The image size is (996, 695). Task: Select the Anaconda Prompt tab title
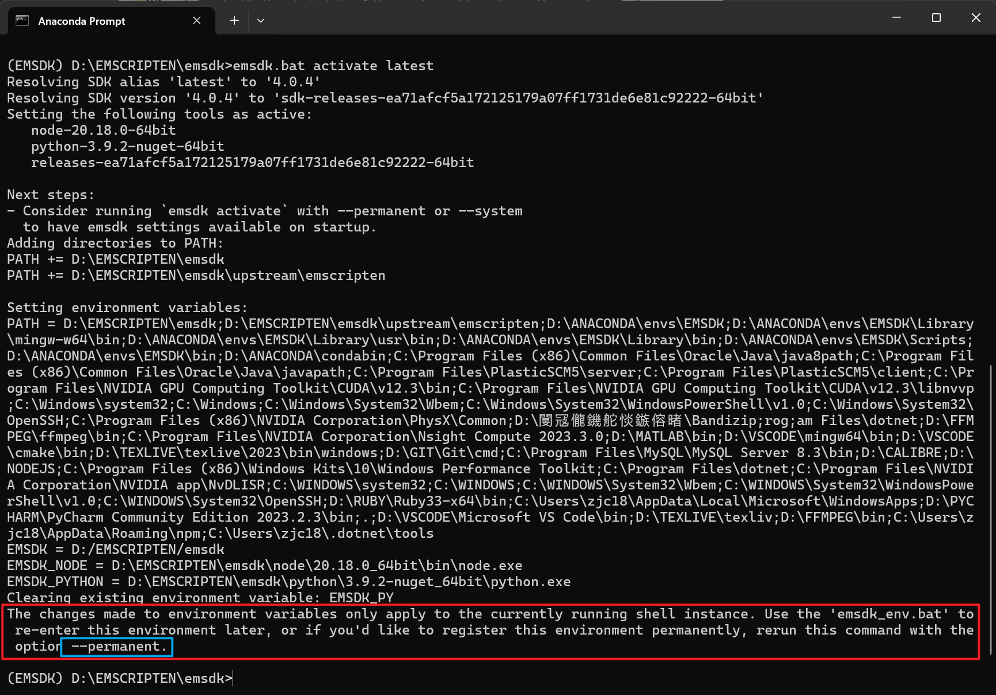coord(82,21)
